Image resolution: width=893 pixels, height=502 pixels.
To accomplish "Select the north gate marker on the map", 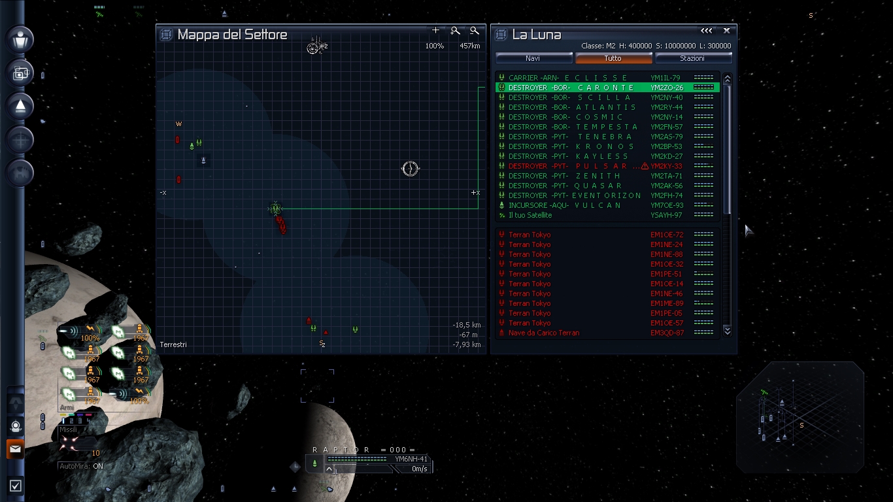I will [314, 47].
